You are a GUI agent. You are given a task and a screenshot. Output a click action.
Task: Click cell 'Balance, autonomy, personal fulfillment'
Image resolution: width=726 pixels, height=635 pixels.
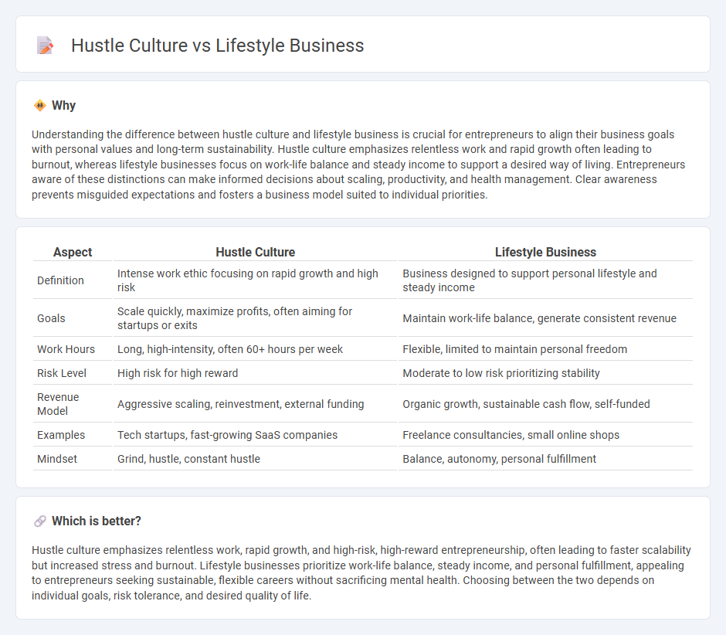click(545, 459)
